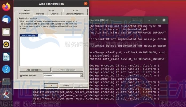Open Firefox from the dock
186x107 pixels.
[x=6, y=7]
